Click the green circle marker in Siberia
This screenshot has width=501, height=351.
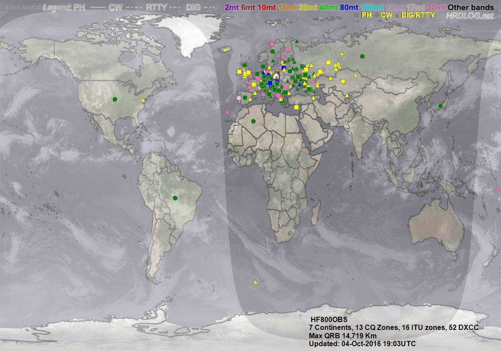[x=362, y=56]
